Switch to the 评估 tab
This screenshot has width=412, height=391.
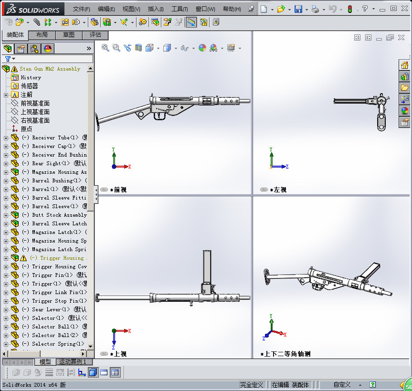(x=95, y=35)
